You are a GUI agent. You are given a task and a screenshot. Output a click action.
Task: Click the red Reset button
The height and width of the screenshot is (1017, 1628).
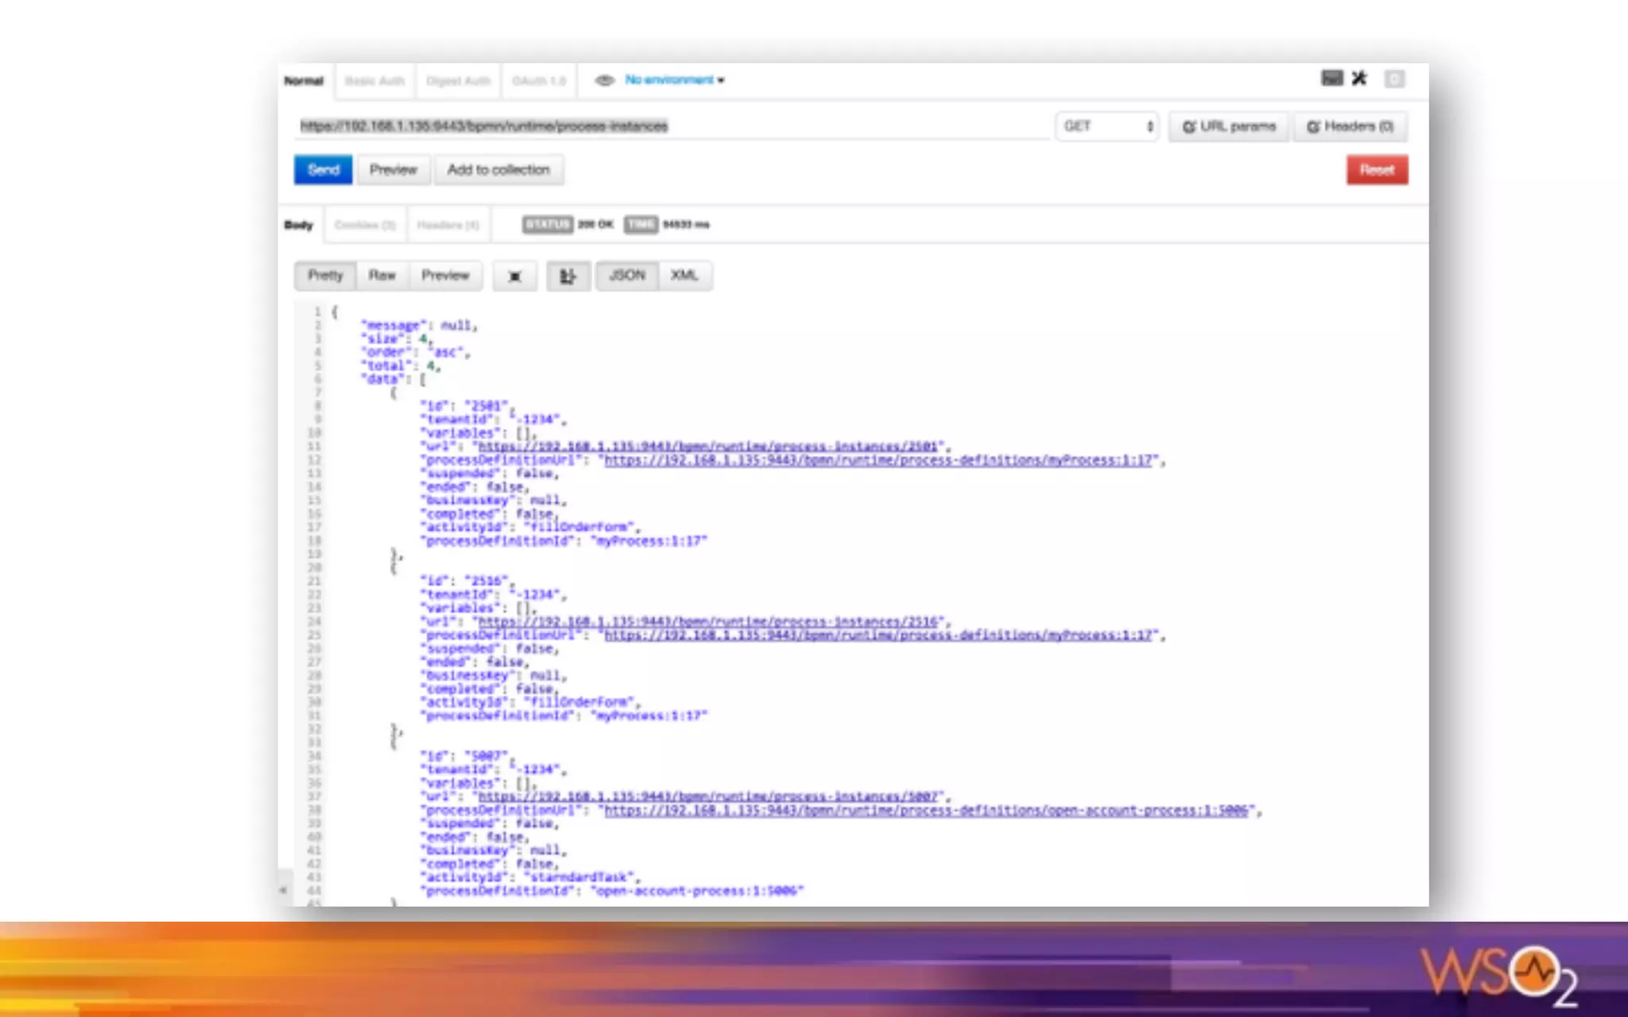tap(1376, 169)
